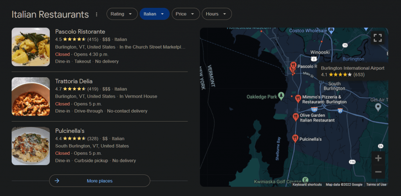
Task: Open the Pascolo Ristorante listing title
Action: [x=80, y=32]
